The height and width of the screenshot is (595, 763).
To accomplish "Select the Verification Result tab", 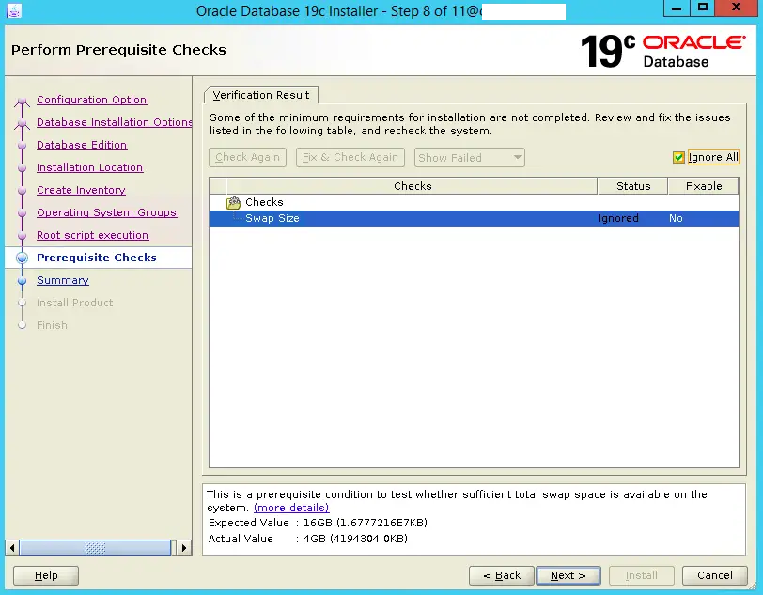I will (x=261, y=95).
